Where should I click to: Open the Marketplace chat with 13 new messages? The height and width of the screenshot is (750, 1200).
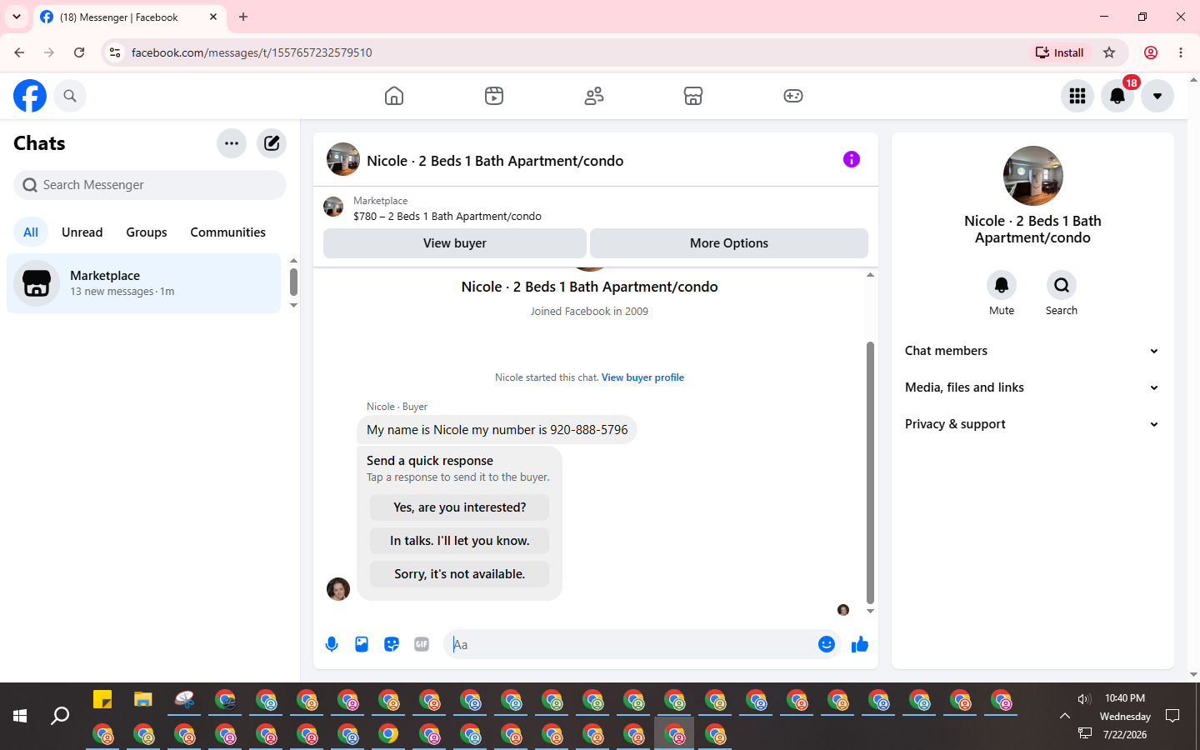point(144,283)
